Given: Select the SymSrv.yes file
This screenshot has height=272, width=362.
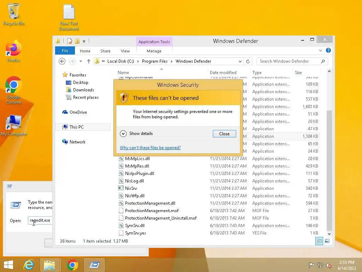Looking at the screenshot, I should click(135, 233).
